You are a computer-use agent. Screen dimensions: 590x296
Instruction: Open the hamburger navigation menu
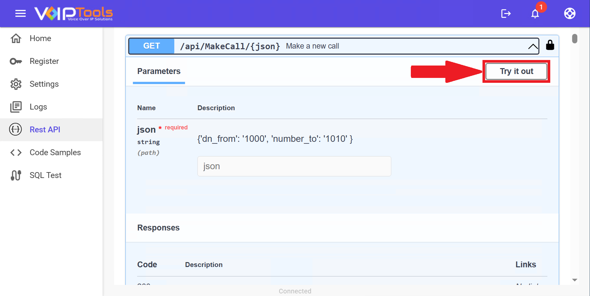point(20,13)
